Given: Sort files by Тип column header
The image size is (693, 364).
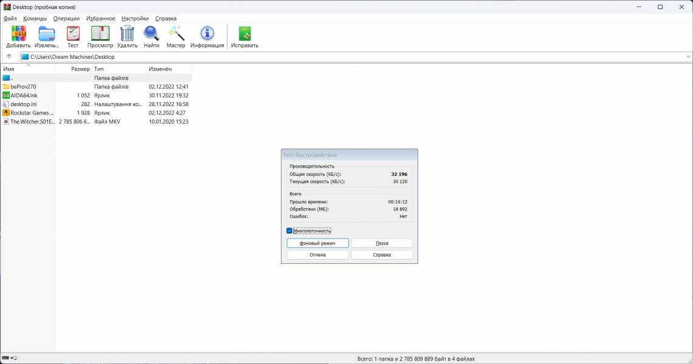Looking at the screenshot, I should point(119,69).
